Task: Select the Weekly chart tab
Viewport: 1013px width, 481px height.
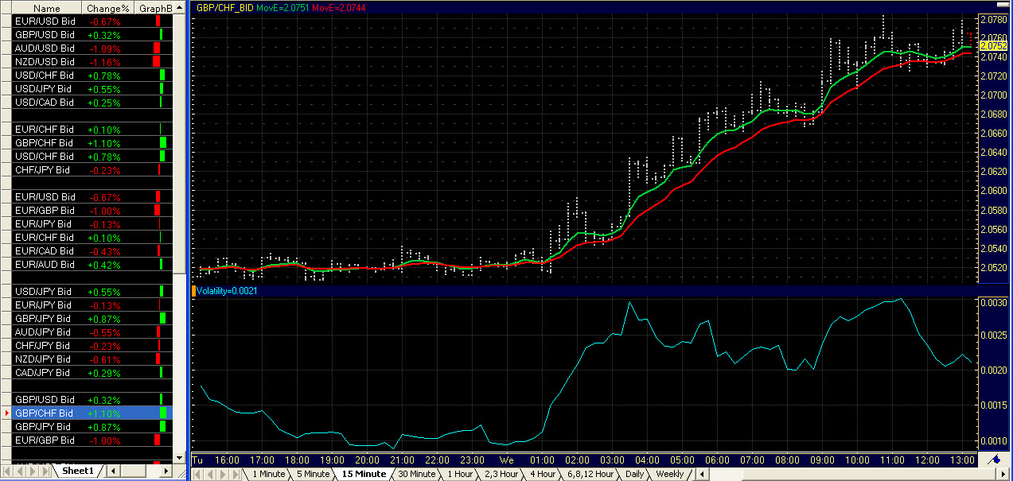Action: click(669, 475)
